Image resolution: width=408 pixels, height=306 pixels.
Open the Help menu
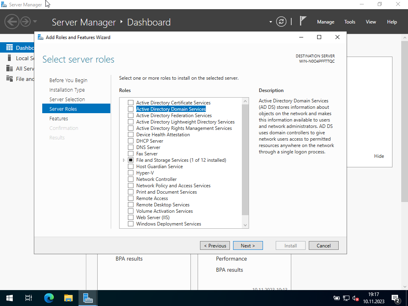pyautogui.click(x=392, y=22)
